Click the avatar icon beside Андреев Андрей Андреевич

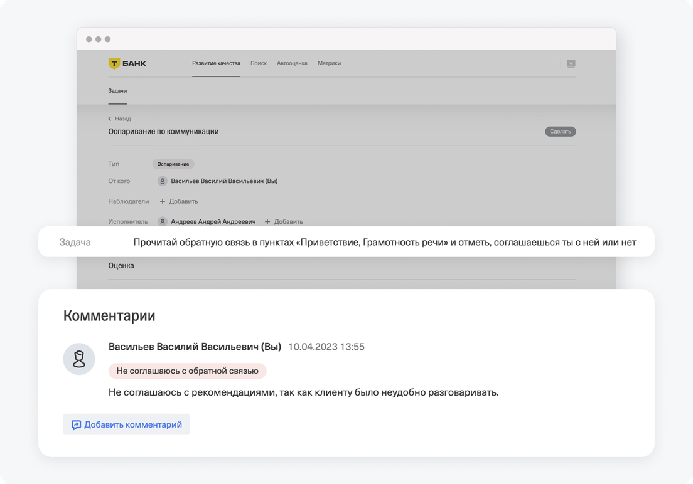point(163,221)
